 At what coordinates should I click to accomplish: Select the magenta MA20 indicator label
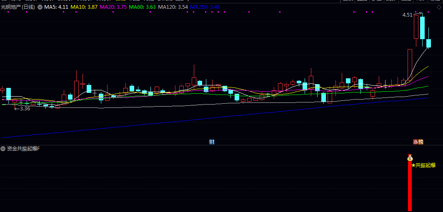(x=113, y=7)
